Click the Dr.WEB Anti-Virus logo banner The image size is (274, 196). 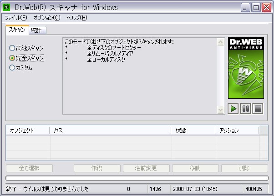point(246,68)
